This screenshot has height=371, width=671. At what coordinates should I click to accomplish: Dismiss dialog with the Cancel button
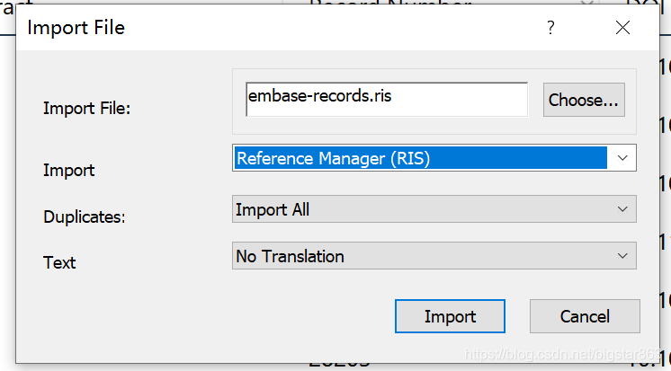point(585,316)
